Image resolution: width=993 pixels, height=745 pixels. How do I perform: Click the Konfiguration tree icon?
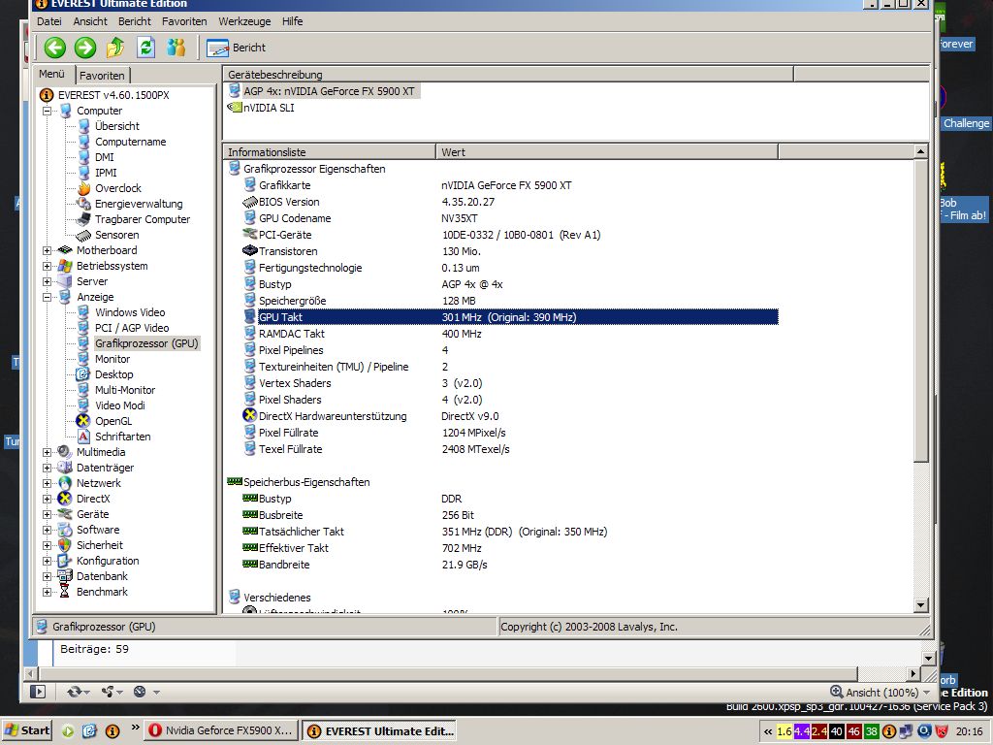tap(65, 561)
